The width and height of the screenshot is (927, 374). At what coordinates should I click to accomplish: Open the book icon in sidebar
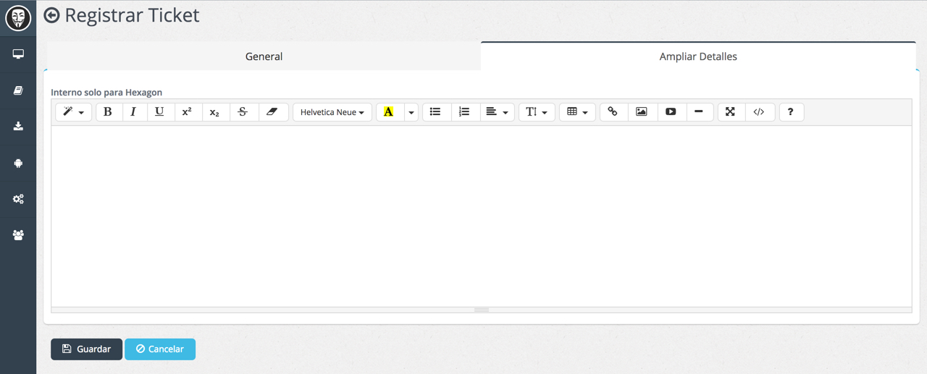click(x=18, y=90)
